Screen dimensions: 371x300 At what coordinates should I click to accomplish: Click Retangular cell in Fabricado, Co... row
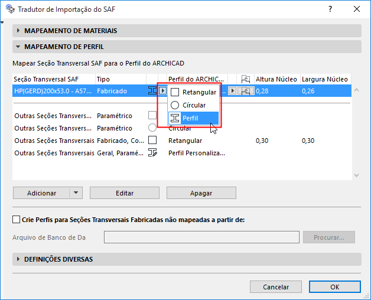coord(185,141)
